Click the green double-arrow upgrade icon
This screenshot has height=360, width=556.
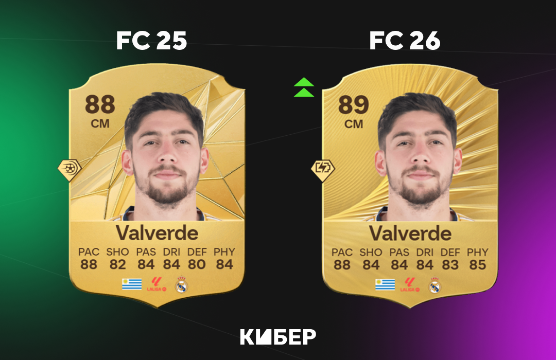coord(304,87)
